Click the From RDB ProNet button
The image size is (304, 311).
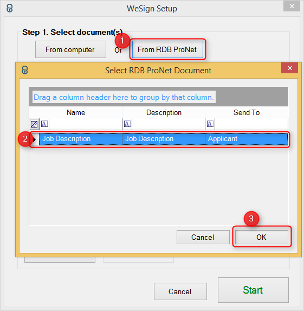pyautogui.click(x=167, y=49)
